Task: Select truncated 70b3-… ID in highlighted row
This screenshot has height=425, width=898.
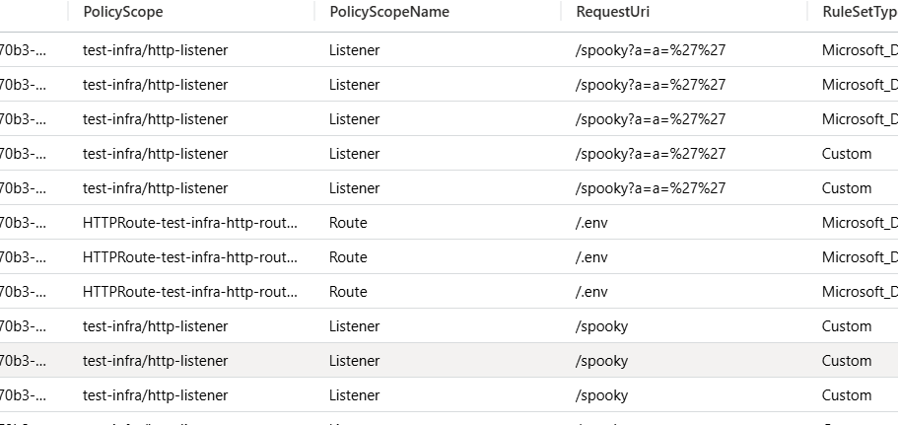Action: [23, 361]
